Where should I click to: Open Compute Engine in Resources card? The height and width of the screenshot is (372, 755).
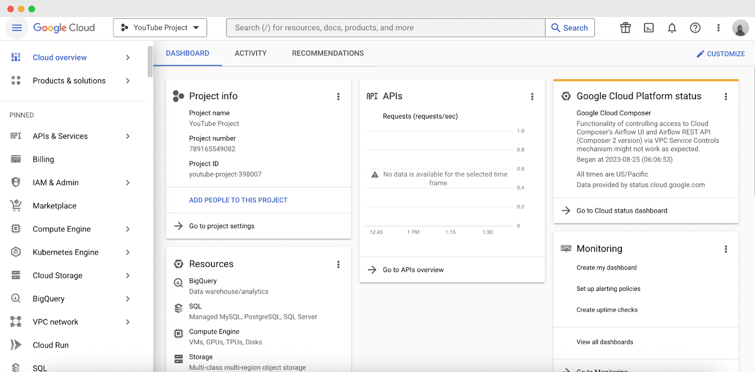point(214,332)
